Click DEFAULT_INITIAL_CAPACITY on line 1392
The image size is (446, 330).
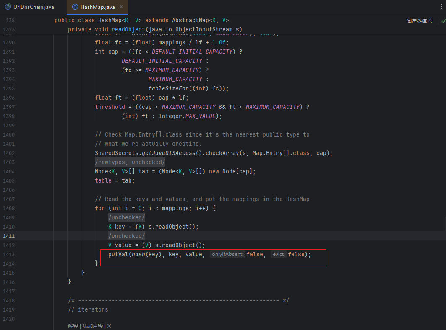[x=162, y=61]
